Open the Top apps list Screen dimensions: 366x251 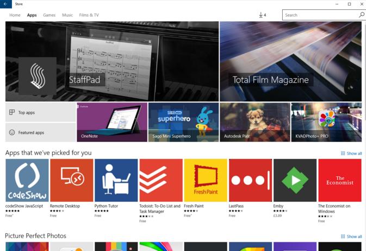tap(41, 112)
